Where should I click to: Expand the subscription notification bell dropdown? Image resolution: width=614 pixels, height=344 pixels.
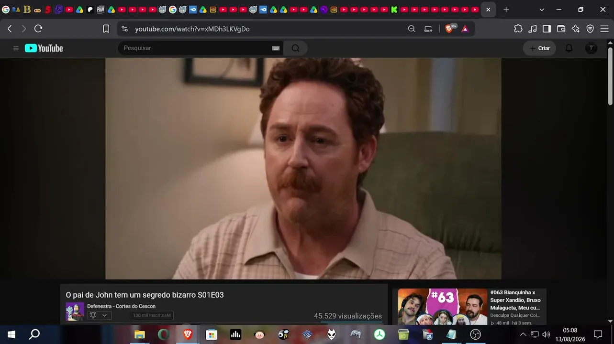[100, 315]
